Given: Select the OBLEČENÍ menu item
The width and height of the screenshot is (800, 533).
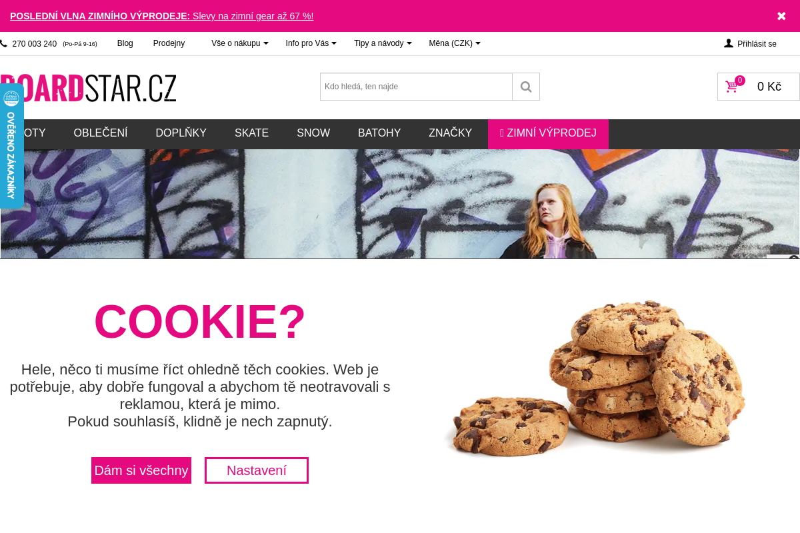Looking at the screenshot, I should tap(101, 133).
